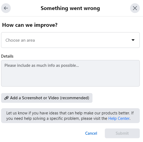Click the word 'recommended' on attachment button
Image resolution: width=143 pixels, height=142 pixels.
74,98
